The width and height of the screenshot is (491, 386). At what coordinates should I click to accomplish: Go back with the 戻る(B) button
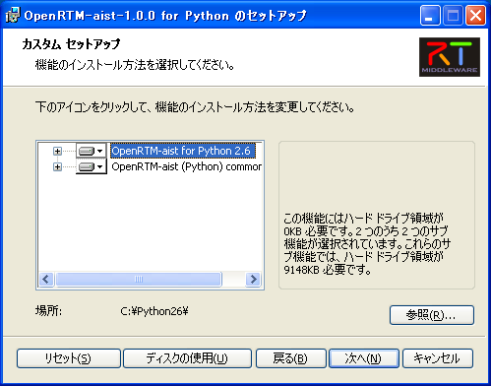point(291,358)
